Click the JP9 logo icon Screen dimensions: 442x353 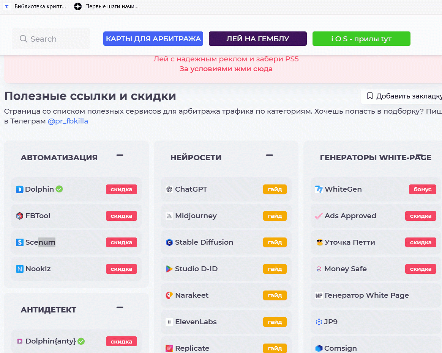[x=319, y=322]
